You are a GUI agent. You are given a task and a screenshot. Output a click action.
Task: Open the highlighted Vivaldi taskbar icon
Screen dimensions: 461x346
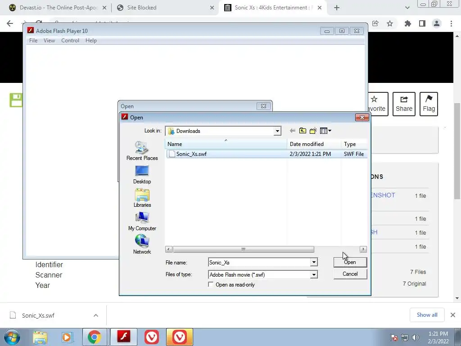click(x=179, y=337)
